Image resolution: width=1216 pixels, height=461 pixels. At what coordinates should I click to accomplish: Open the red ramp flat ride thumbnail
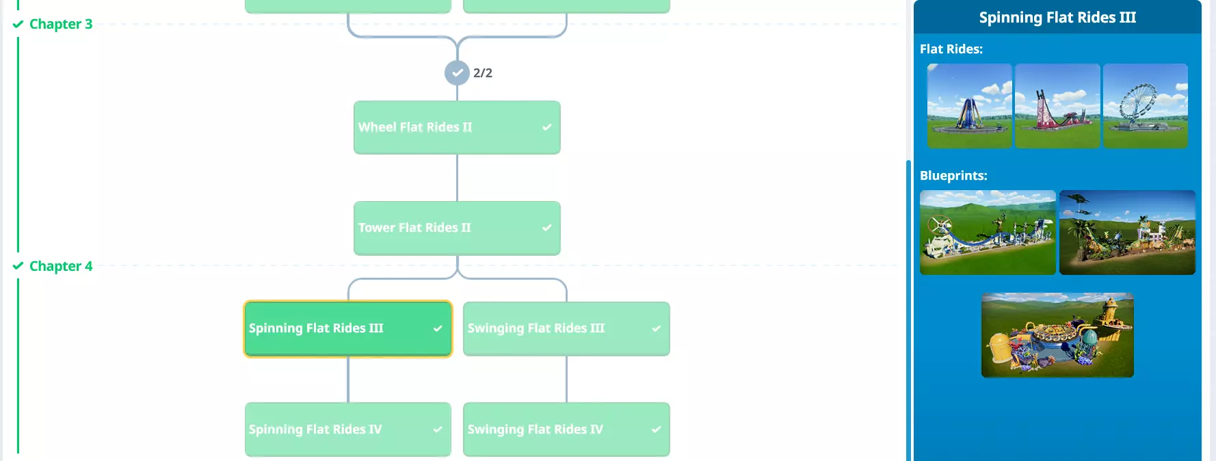[x=1057, y=106]
